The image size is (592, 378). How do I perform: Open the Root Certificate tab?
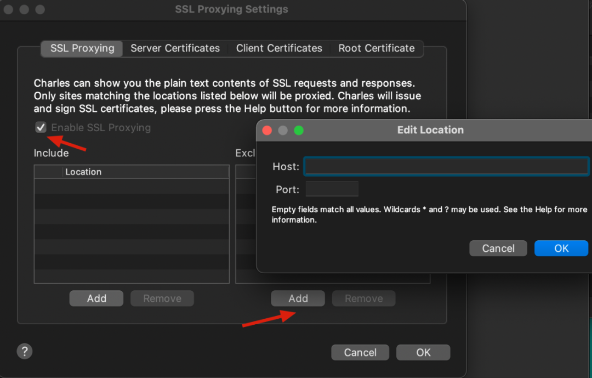[x=377, y=48]
